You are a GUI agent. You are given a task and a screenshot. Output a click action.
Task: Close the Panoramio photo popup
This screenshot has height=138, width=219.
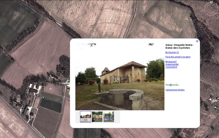pos(197,41)
